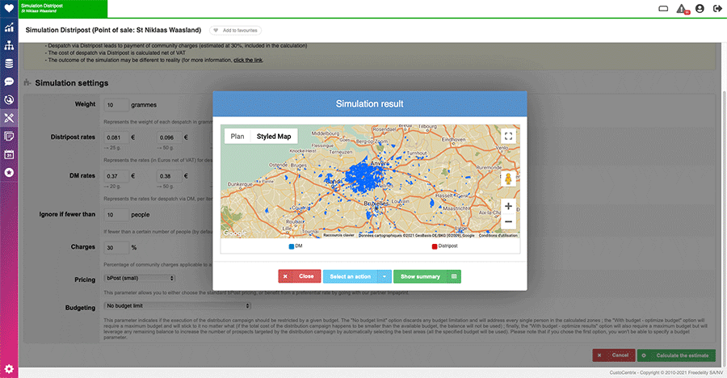The image size is (727, 378).
Task: Open the chat bubble sidebar icon
Action: [9, 82]
